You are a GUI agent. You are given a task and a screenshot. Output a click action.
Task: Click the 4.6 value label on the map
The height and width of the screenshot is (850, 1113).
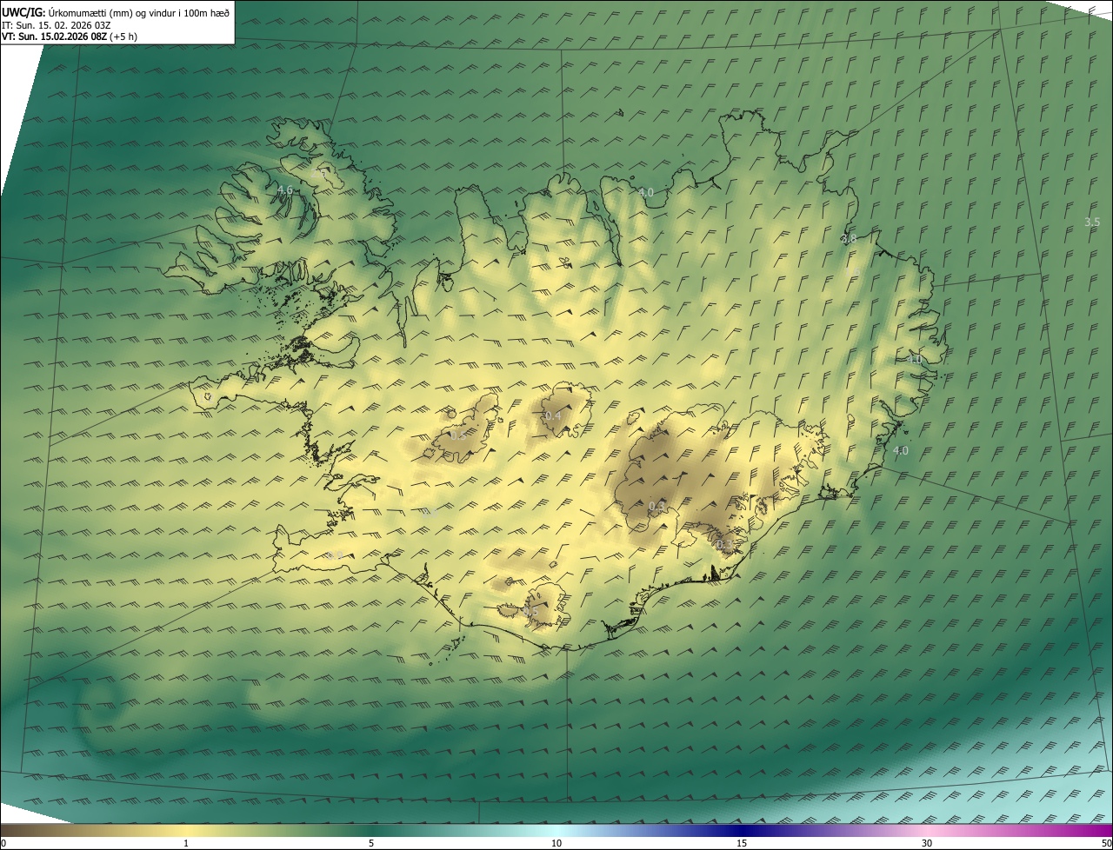(284, 189)
